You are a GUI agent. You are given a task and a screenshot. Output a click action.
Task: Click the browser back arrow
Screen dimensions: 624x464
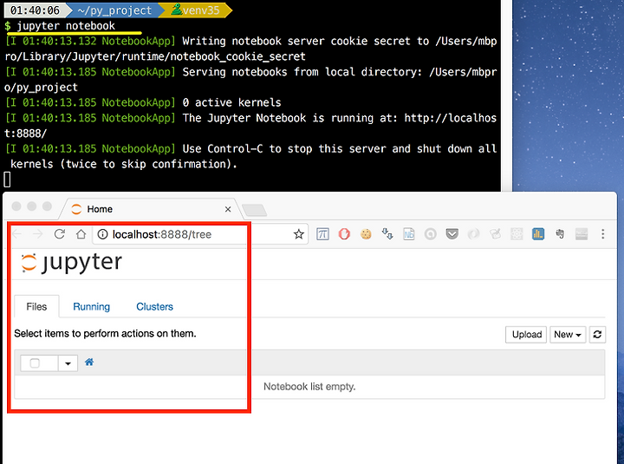(x=17, y=234)
